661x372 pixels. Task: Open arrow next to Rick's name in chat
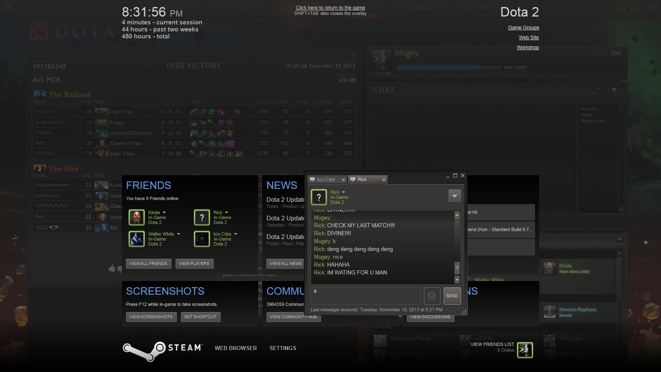point(343,192)
